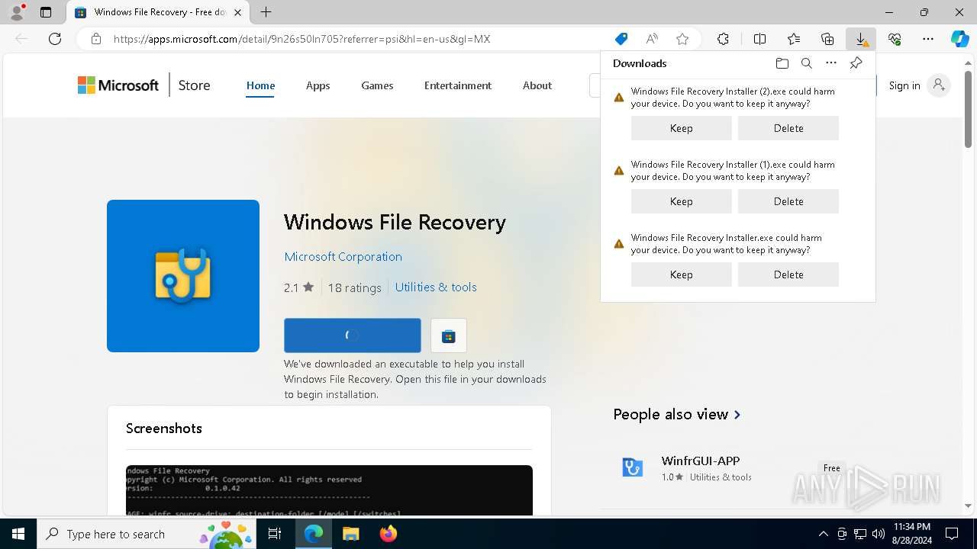Open Microsoft Corporation publisher link

[343, 257]
